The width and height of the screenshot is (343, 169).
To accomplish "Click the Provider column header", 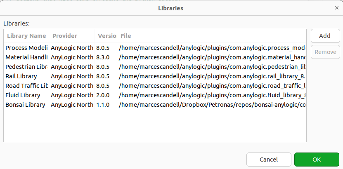I will [x=72, y=36].
